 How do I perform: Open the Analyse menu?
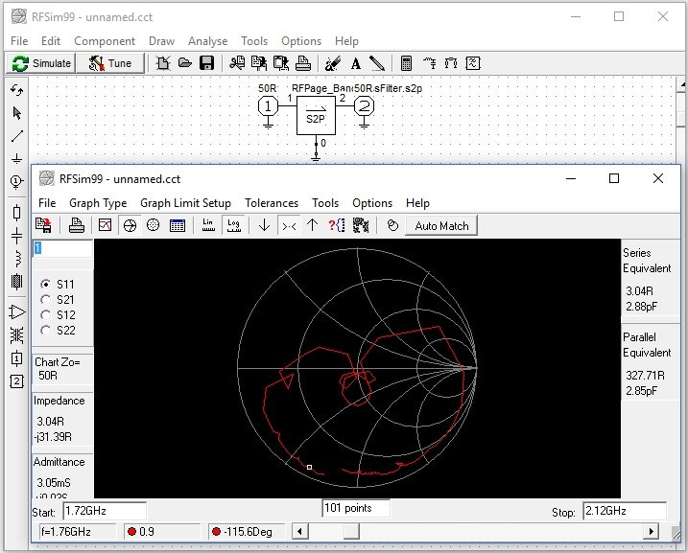pos(207,41)
